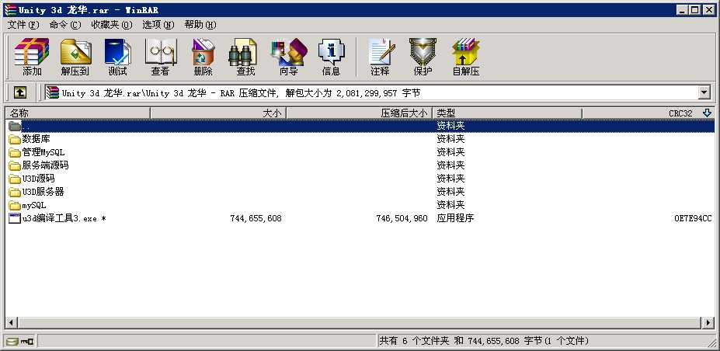
Task: Click horizontal scrollbar left arrow
Action: (x=12, y=322)
